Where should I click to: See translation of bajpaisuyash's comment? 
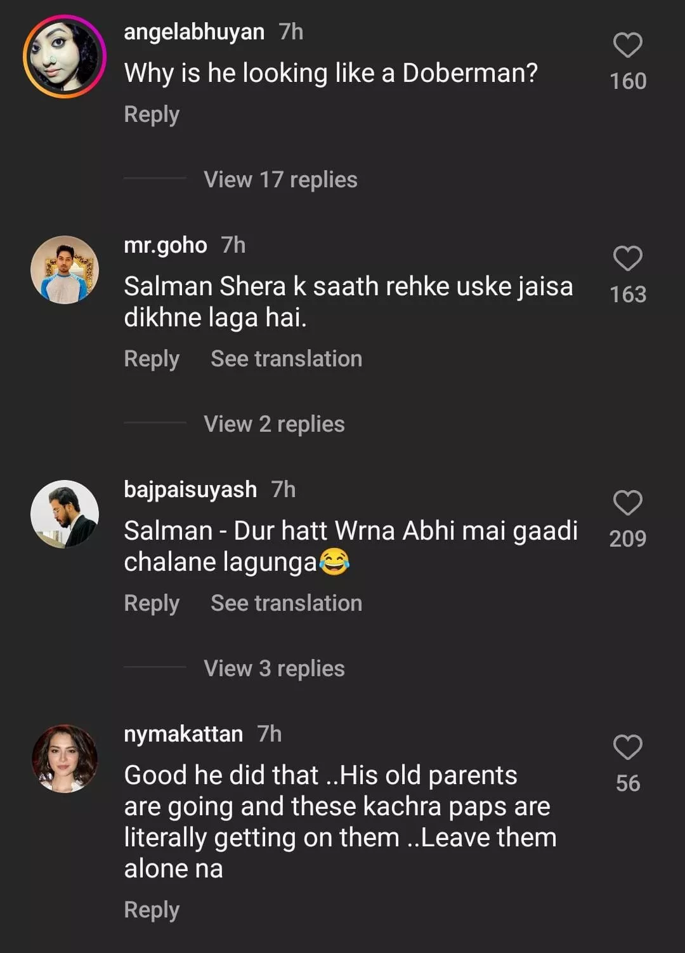[286, 604]
